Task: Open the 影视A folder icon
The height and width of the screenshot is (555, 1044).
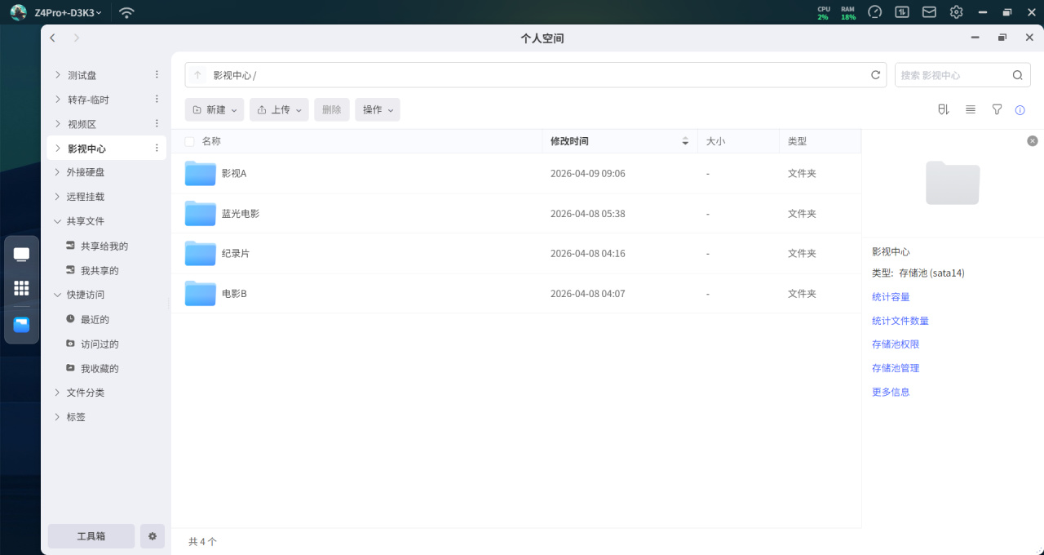Action: [x=201, y=173]
